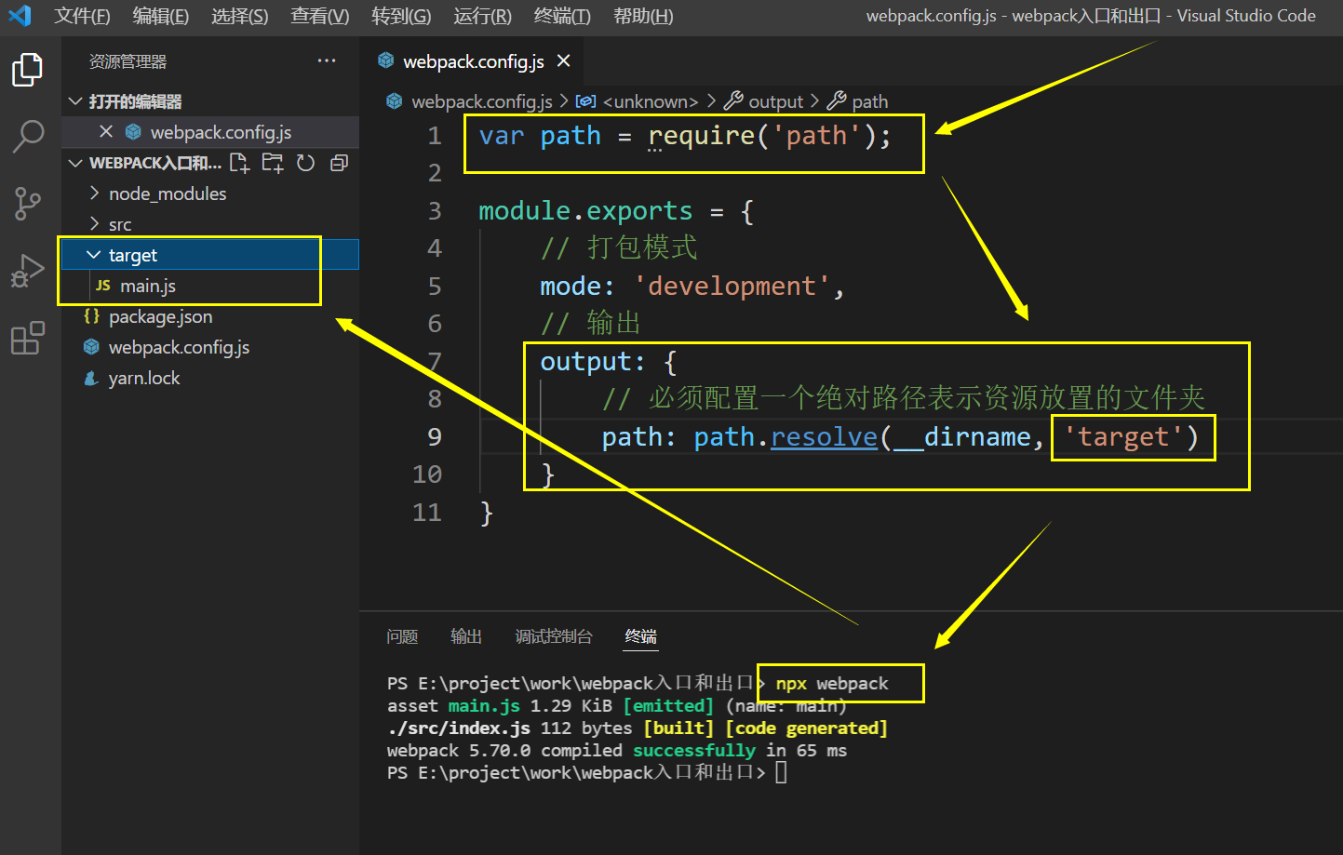This screenshot has height=855, width=1343.
Task: Open the Explorer view in activity bar
Action: click(x=27, y=70)
